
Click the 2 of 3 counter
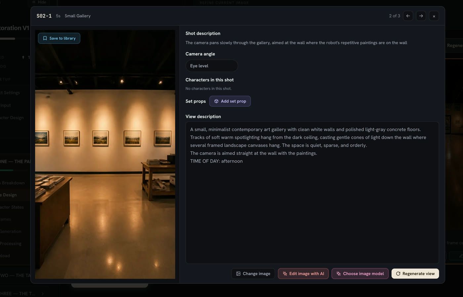coord(395,16)
